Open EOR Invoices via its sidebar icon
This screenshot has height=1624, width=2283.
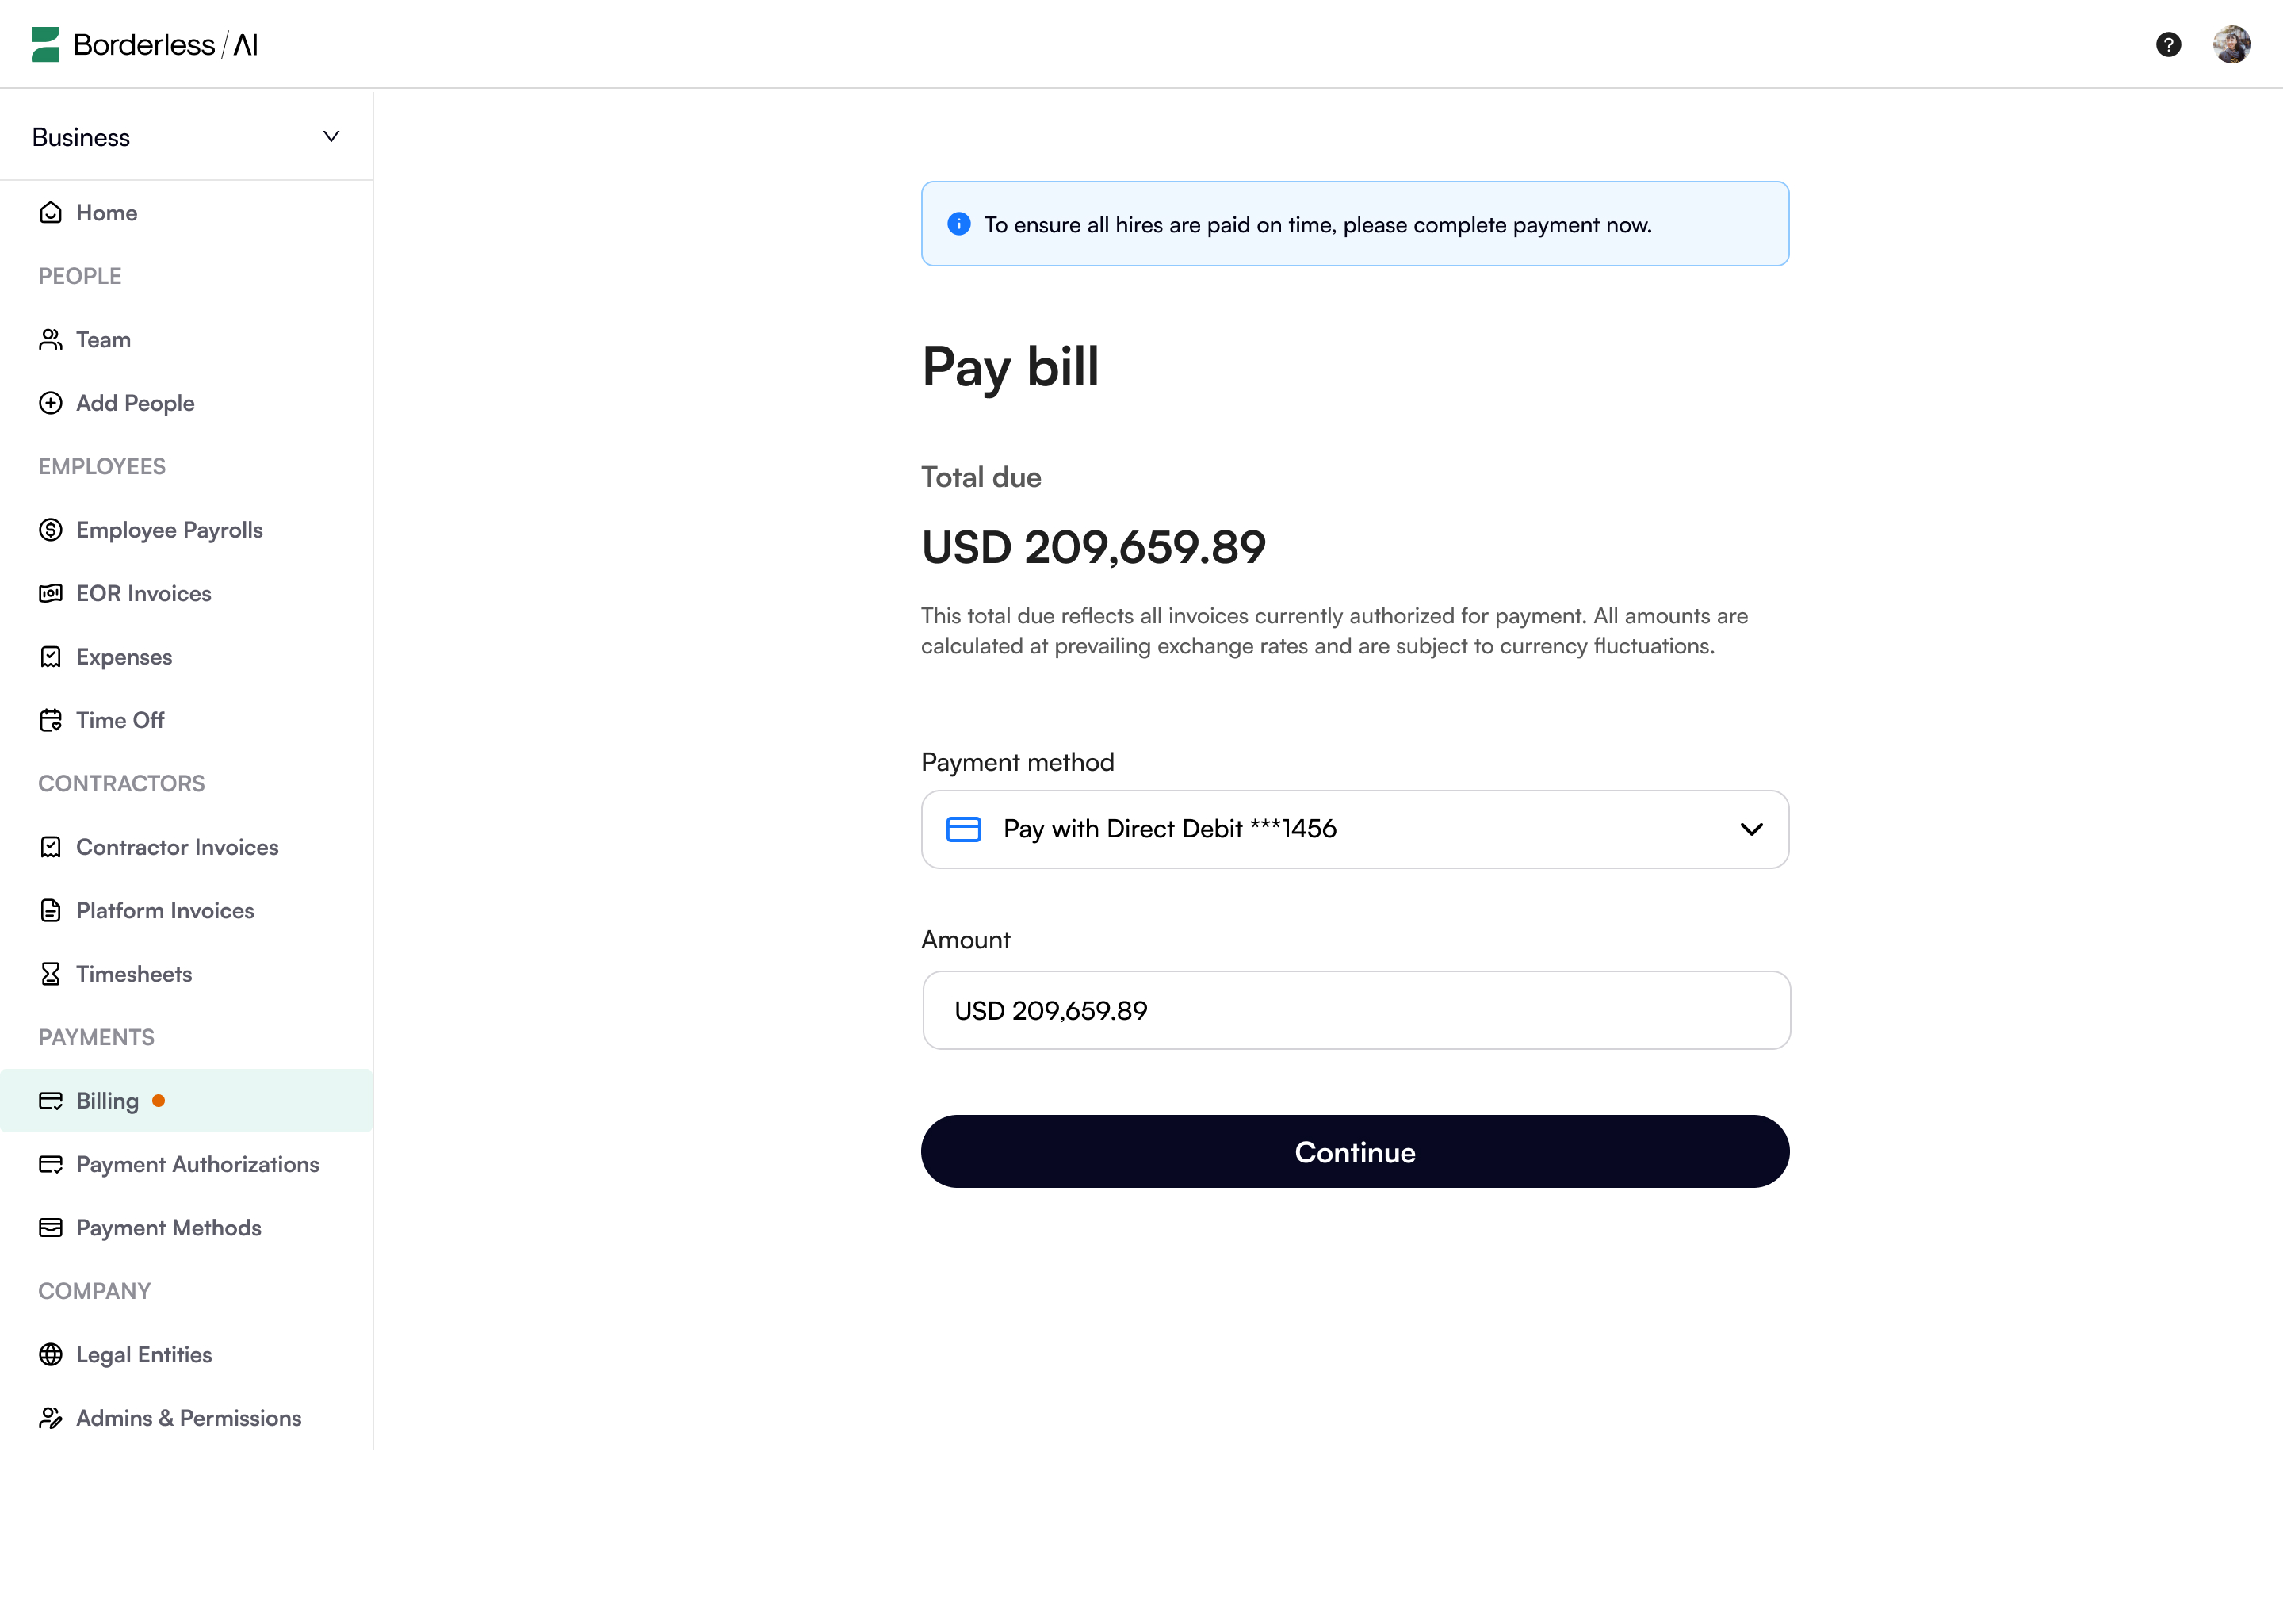[51, 593]
